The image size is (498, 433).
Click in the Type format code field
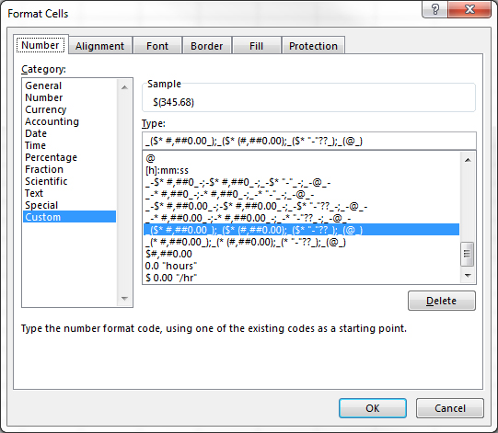pyautogui.click(x=309, y=141)
